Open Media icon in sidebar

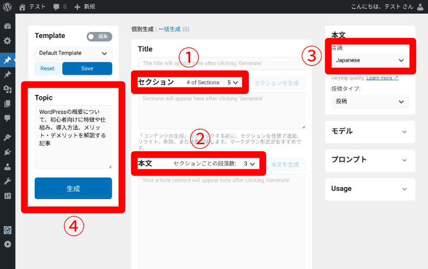coord(8,89)
